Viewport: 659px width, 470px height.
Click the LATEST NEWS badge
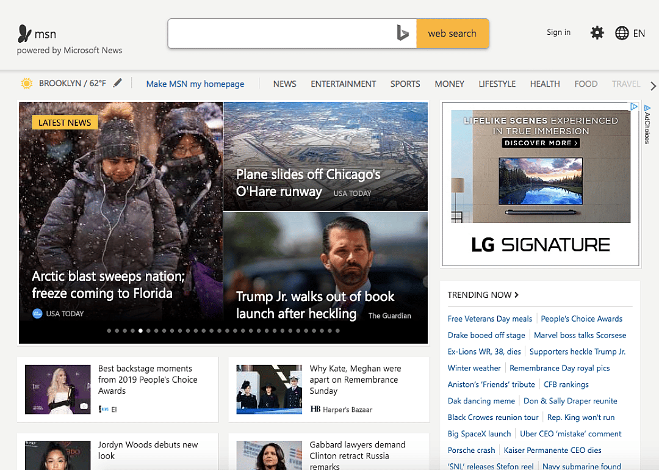tap(65, 122)
